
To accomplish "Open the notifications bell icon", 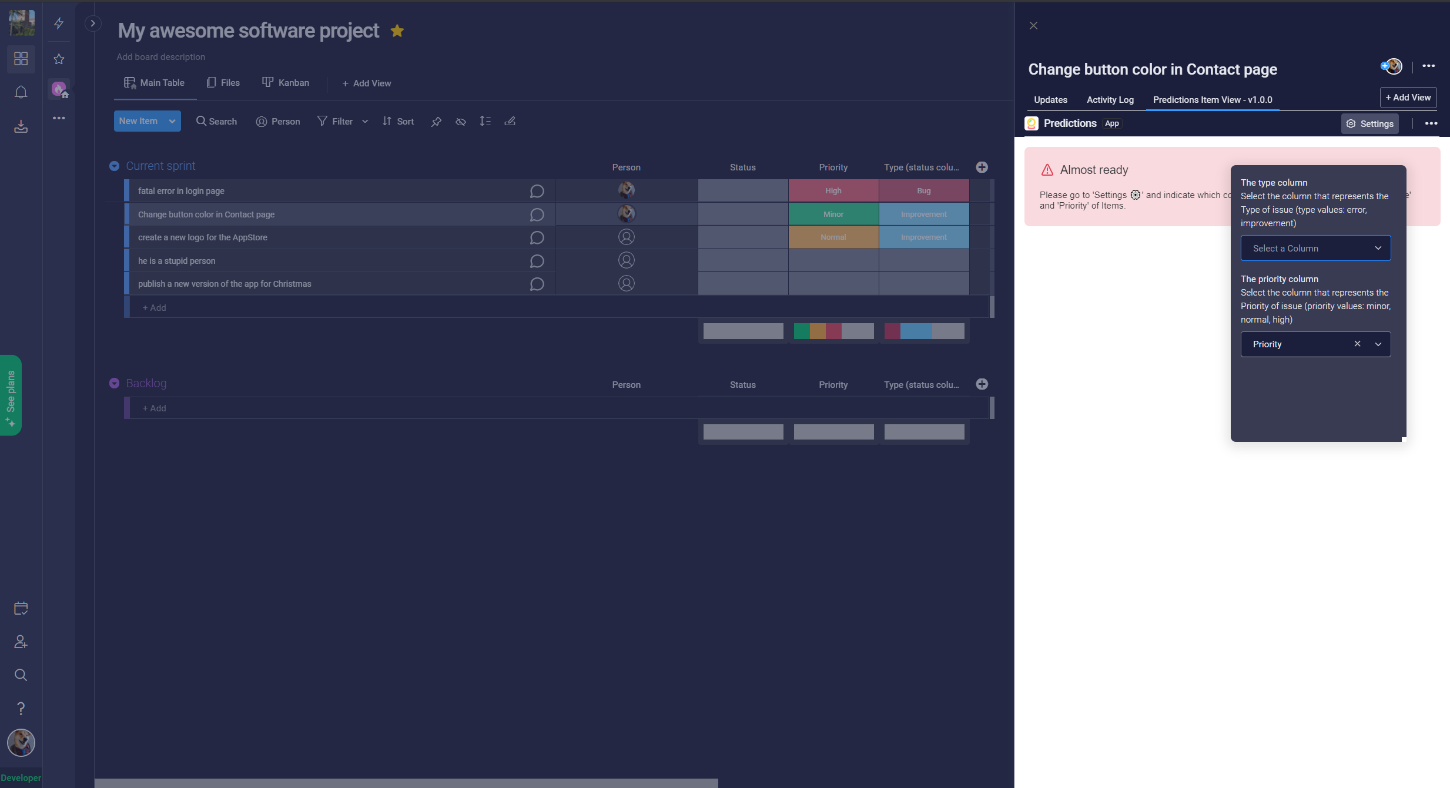I will coord(21,92).
